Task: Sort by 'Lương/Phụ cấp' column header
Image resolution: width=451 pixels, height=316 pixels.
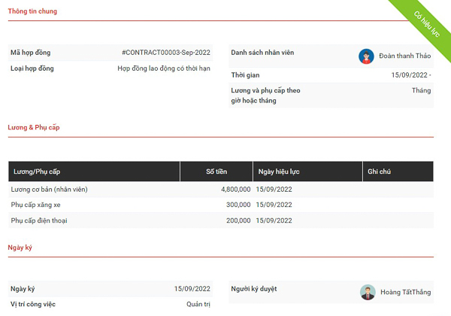Action: [37, 172]
